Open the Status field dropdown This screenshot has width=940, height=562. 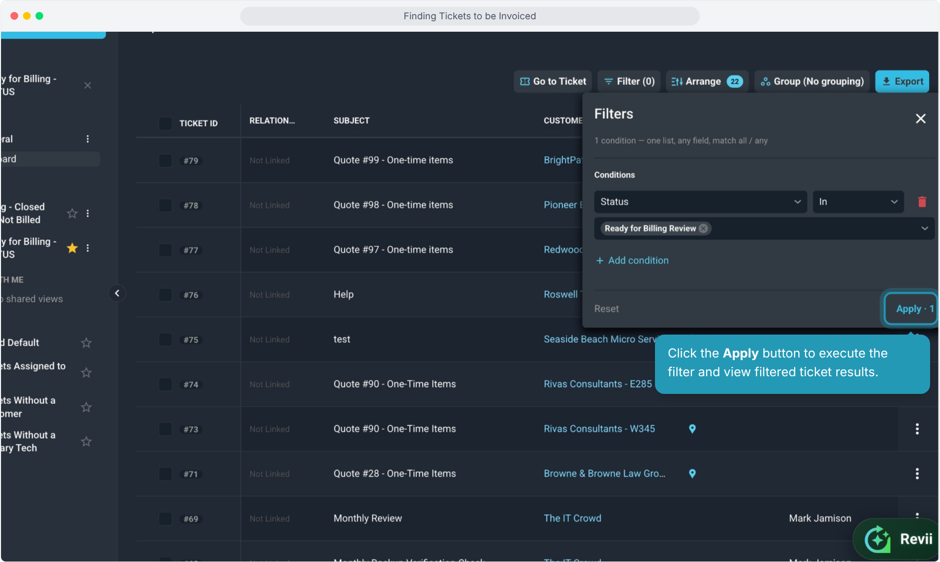pos(700,202)
